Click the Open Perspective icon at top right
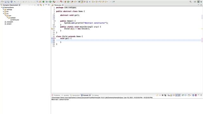This screenshot has height=114, width=203. point(195,2)
